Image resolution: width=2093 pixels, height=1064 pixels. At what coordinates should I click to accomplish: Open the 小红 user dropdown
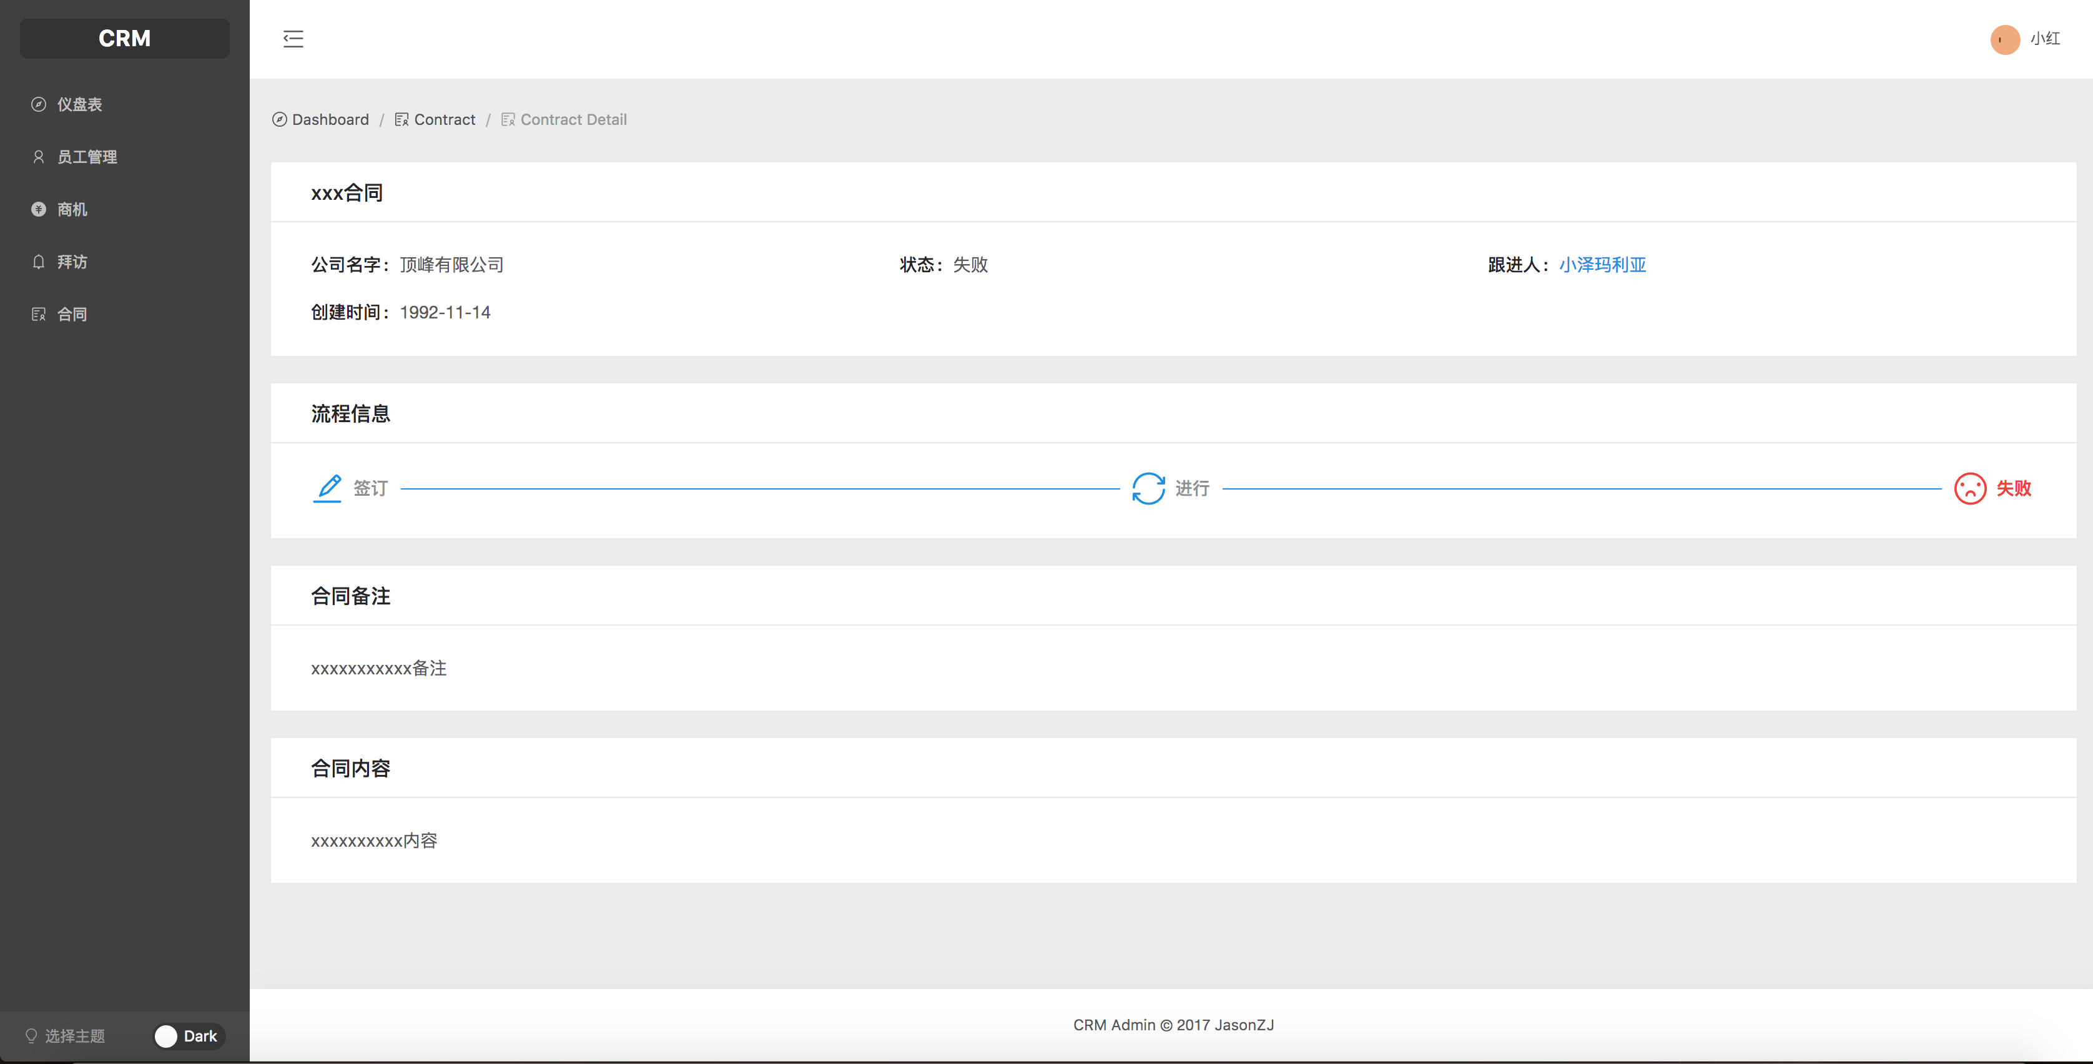click(x=2044, y=39)
